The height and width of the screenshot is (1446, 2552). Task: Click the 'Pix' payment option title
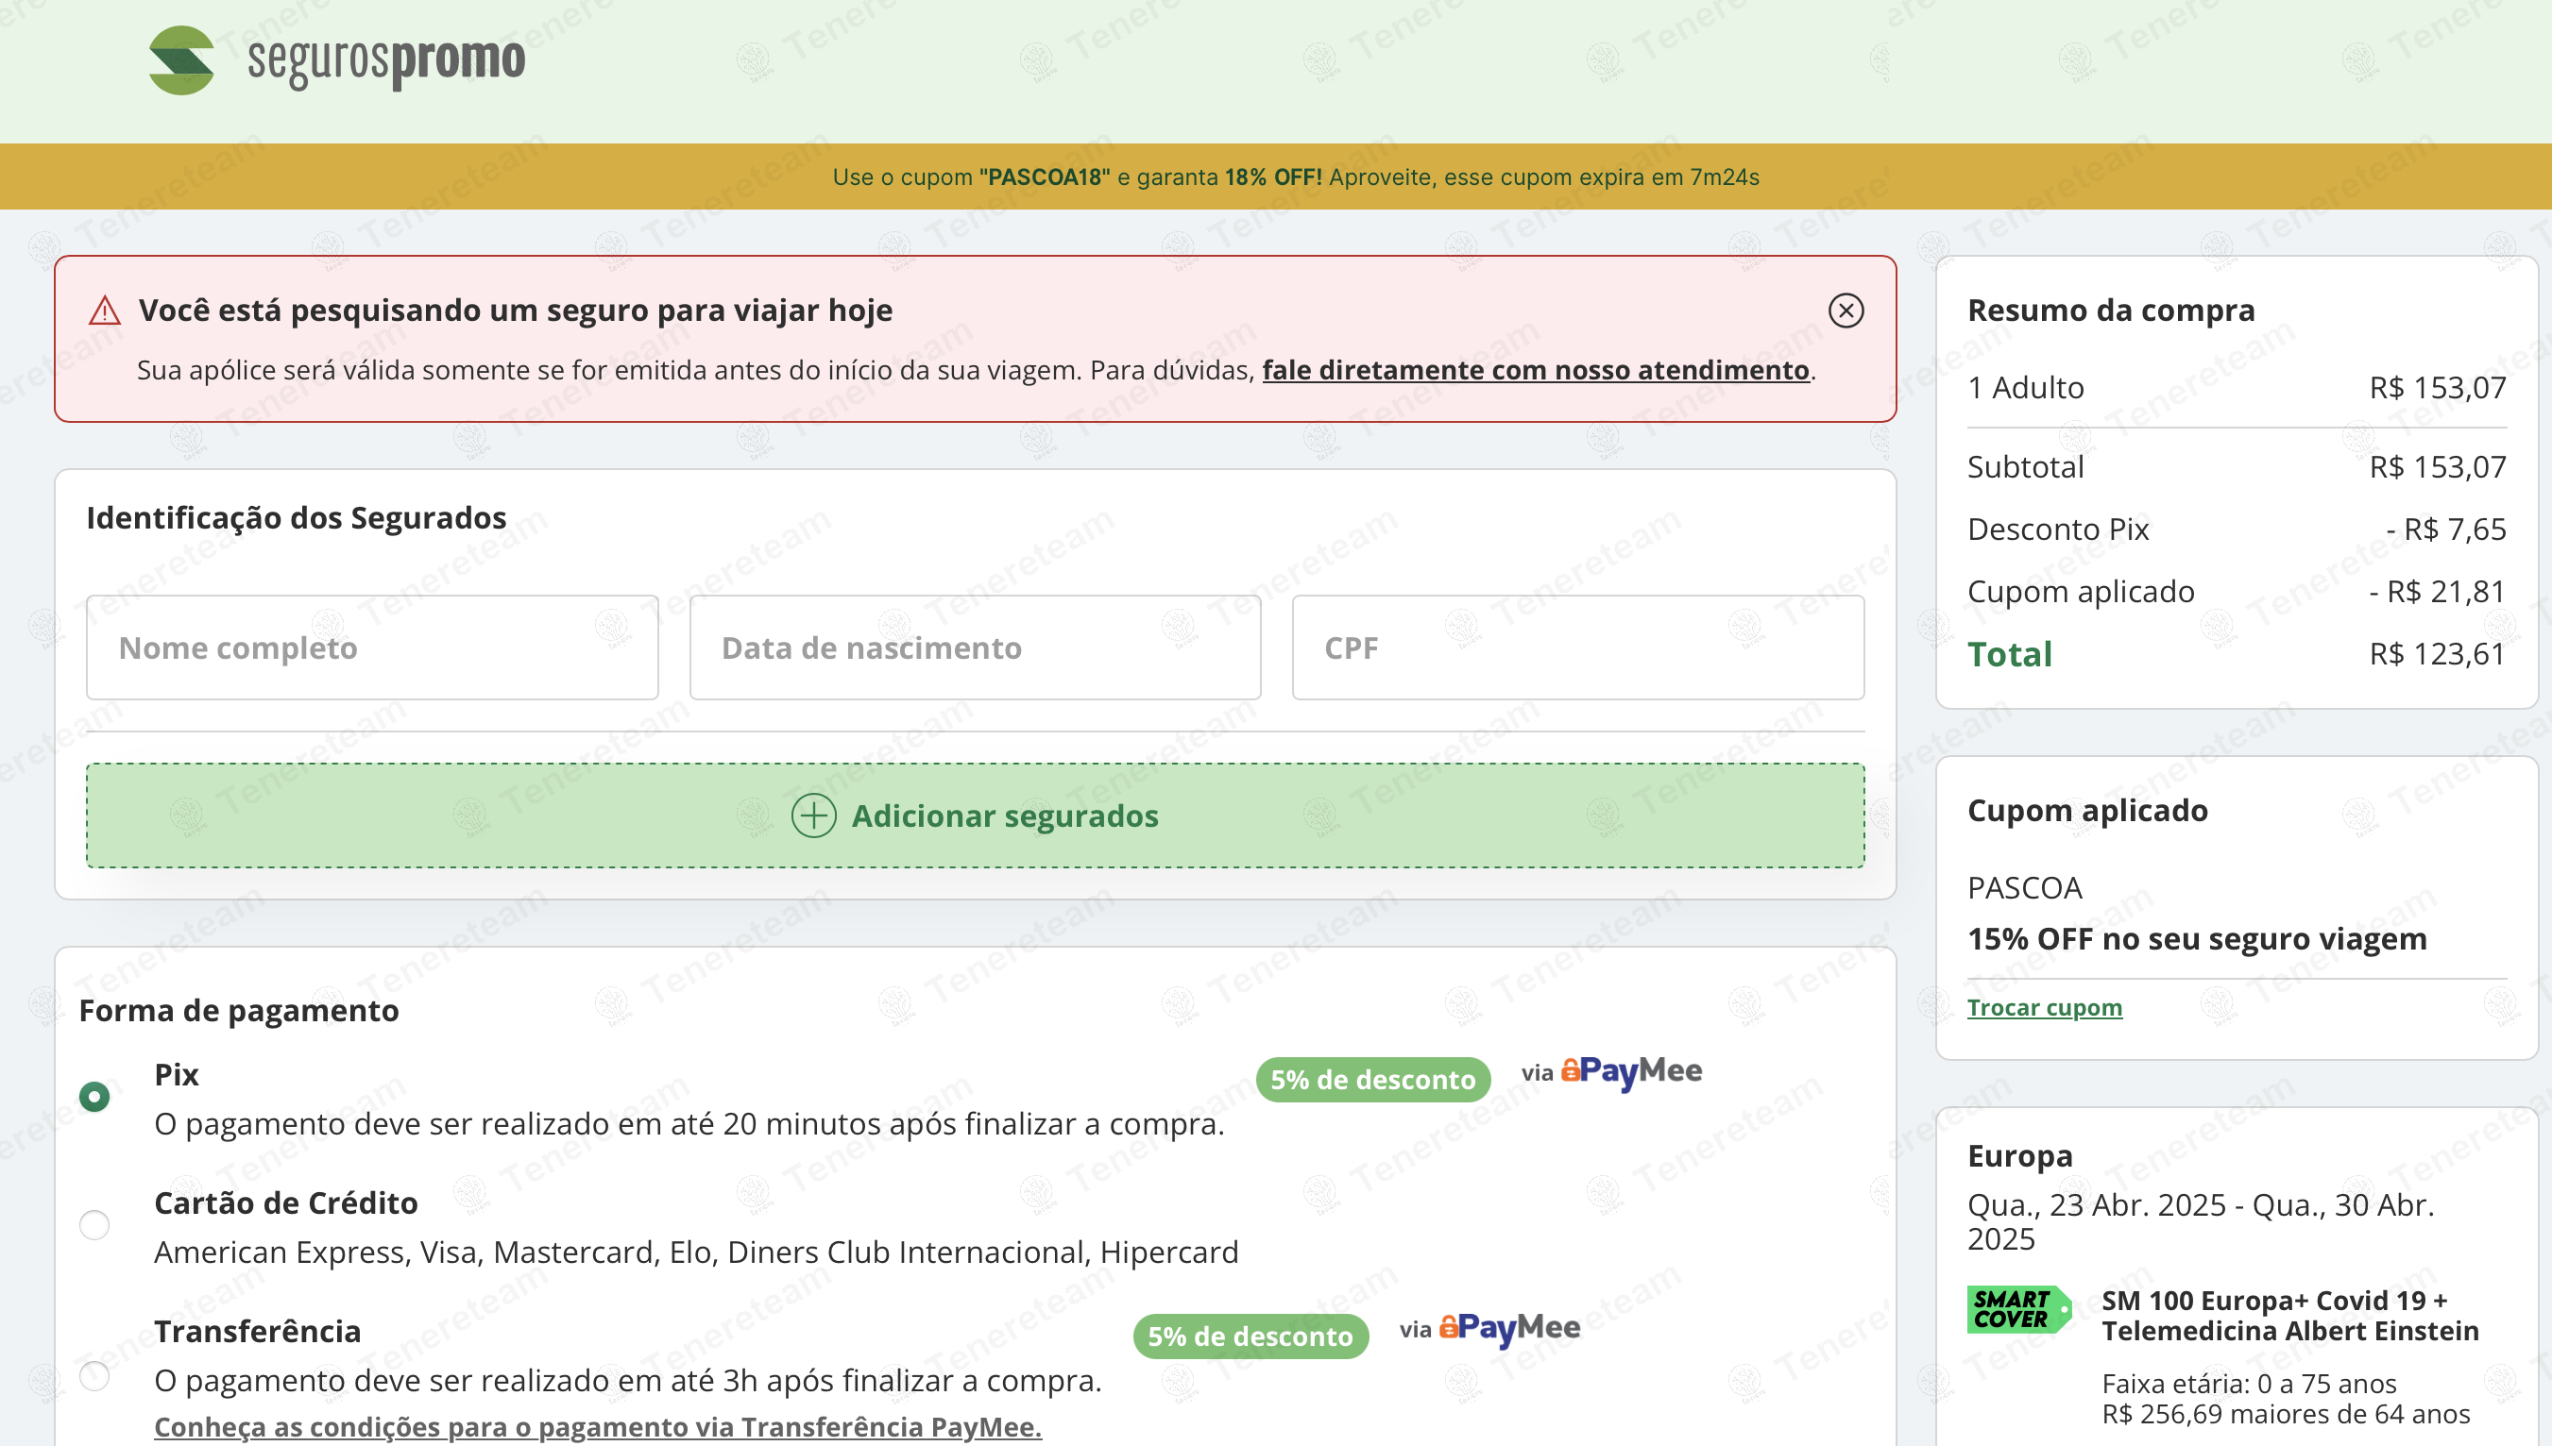[x=176, y=1074]
